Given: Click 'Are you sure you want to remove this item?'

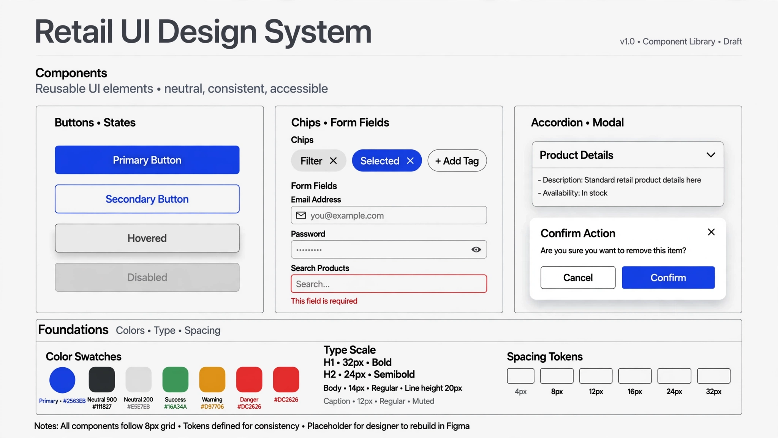Looking at the screenshot, I should (613, 251).
